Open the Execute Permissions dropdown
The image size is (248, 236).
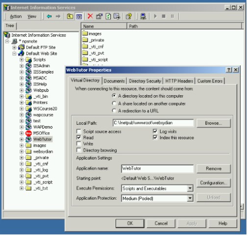(x=190, y=188)
